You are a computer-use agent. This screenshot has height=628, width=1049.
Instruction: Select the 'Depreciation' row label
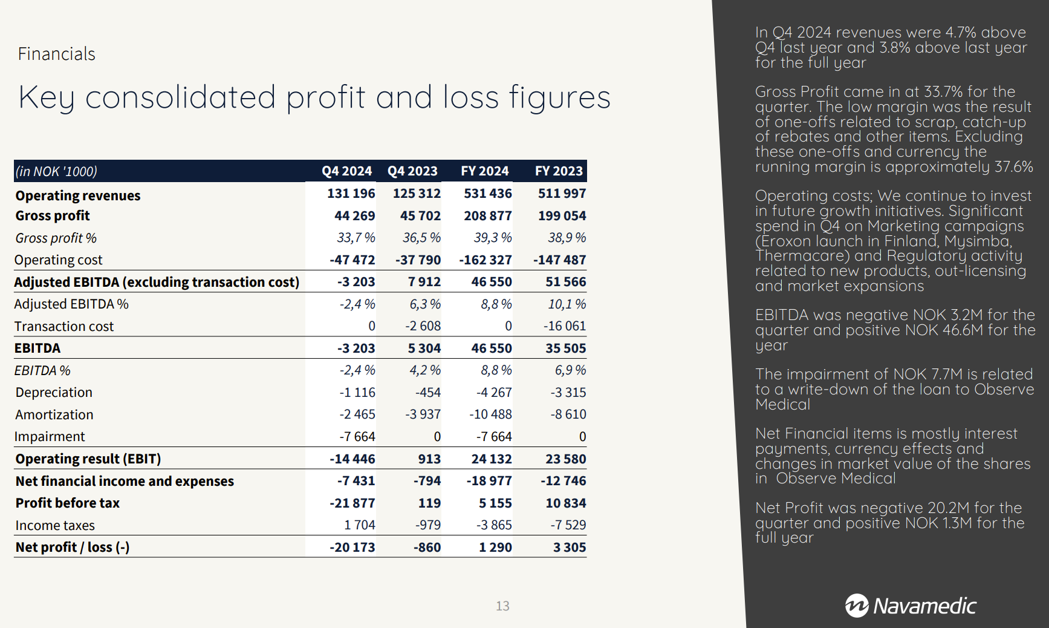54,393
